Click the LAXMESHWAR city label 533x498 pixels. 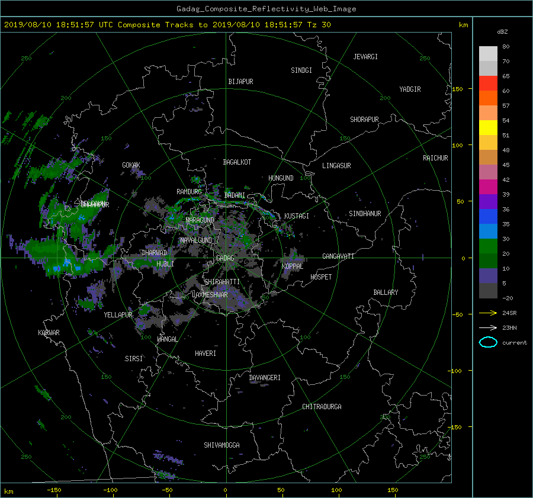(x=210, y=295)
